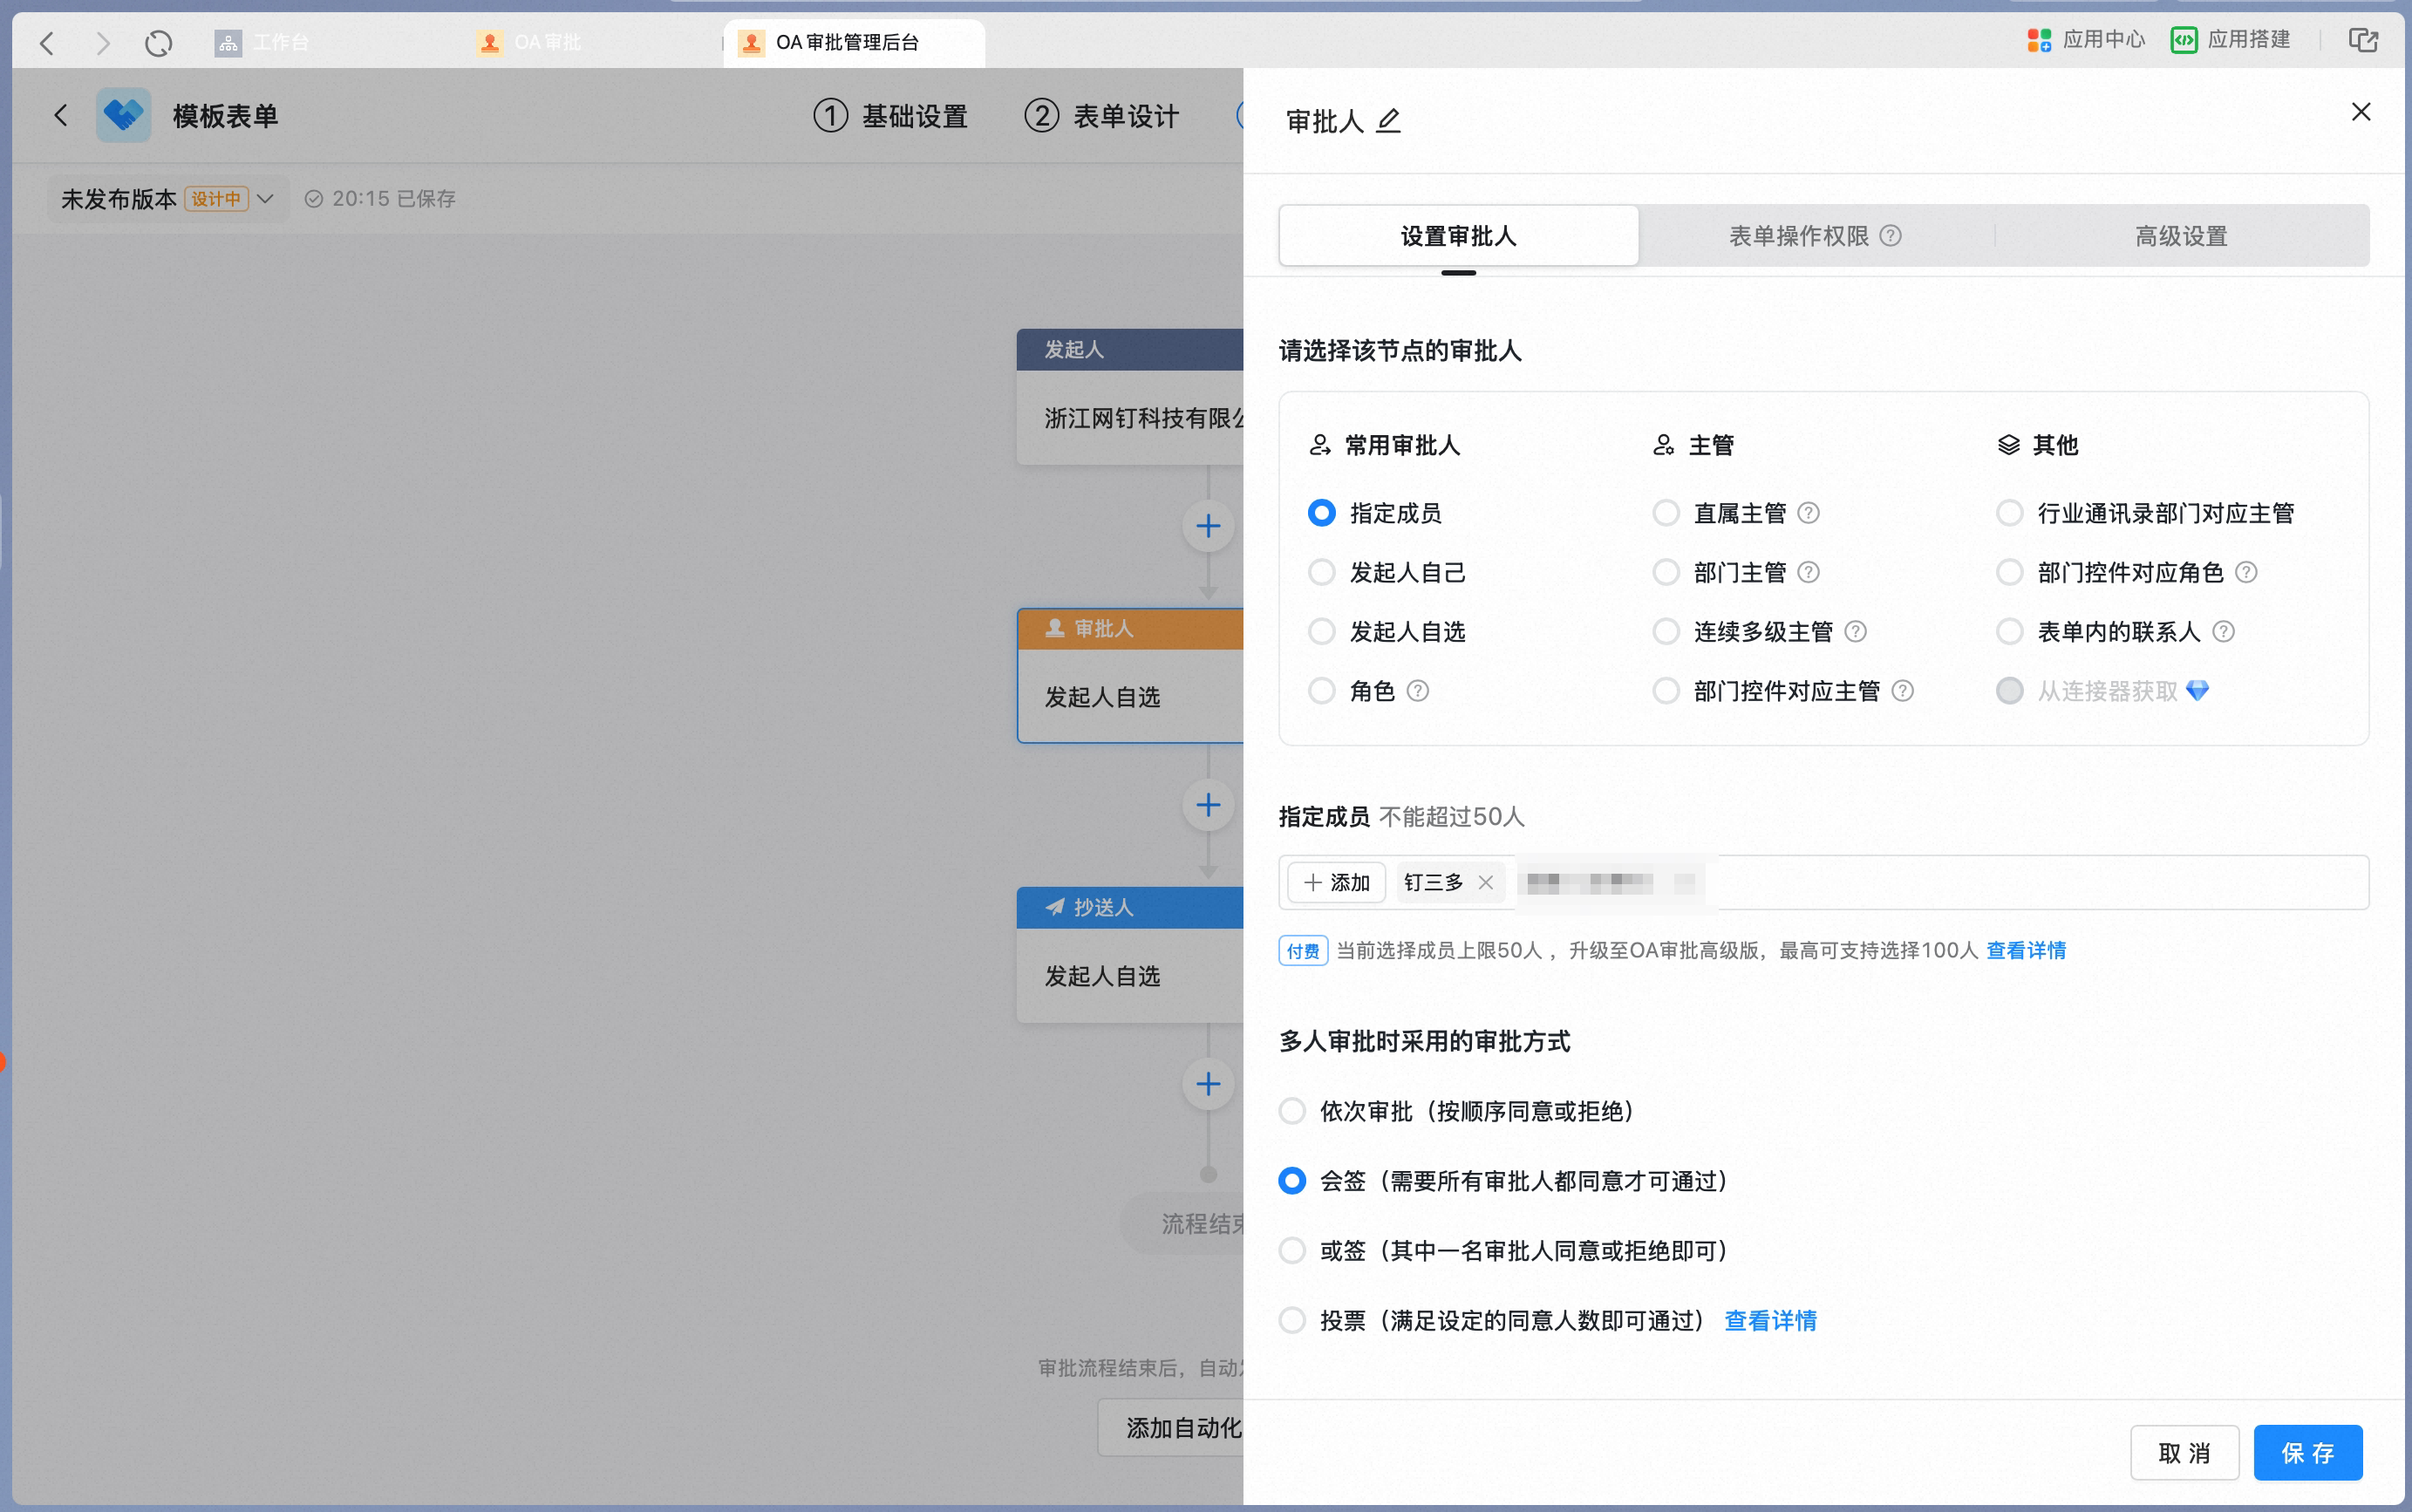2412x1512 pixels.
Task: Select the 表单内的联系人 radio option
Action: coord(2010,631)
